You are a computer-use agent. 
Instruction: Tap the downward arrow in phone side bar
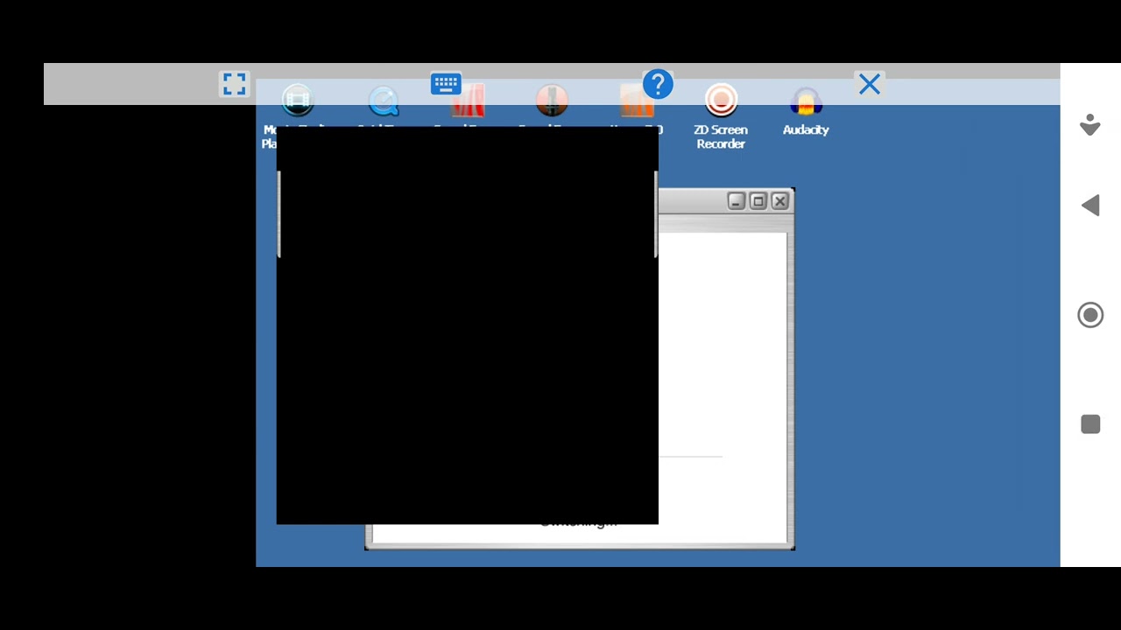point(1090,124)
